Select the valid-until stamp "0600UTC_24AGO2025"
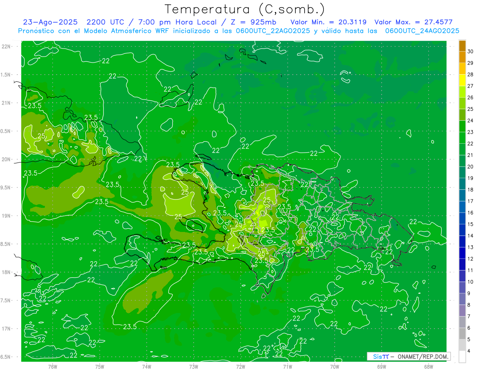This screenshot has height=372, width=481. pyautogui.click(x=422, y=31)
